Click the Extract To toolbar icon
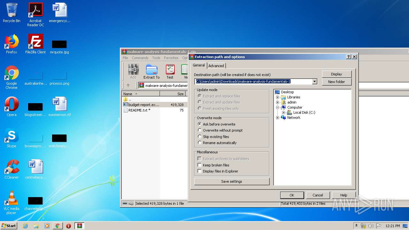Image resolution: width=409 pixels, height=230 pixels. (x=151, y=72)
